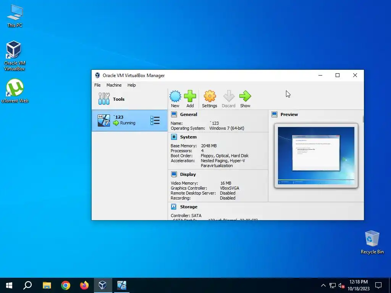Select the Tools item in sidebar
The image size is (391, 293).
(x=130, y=99)
